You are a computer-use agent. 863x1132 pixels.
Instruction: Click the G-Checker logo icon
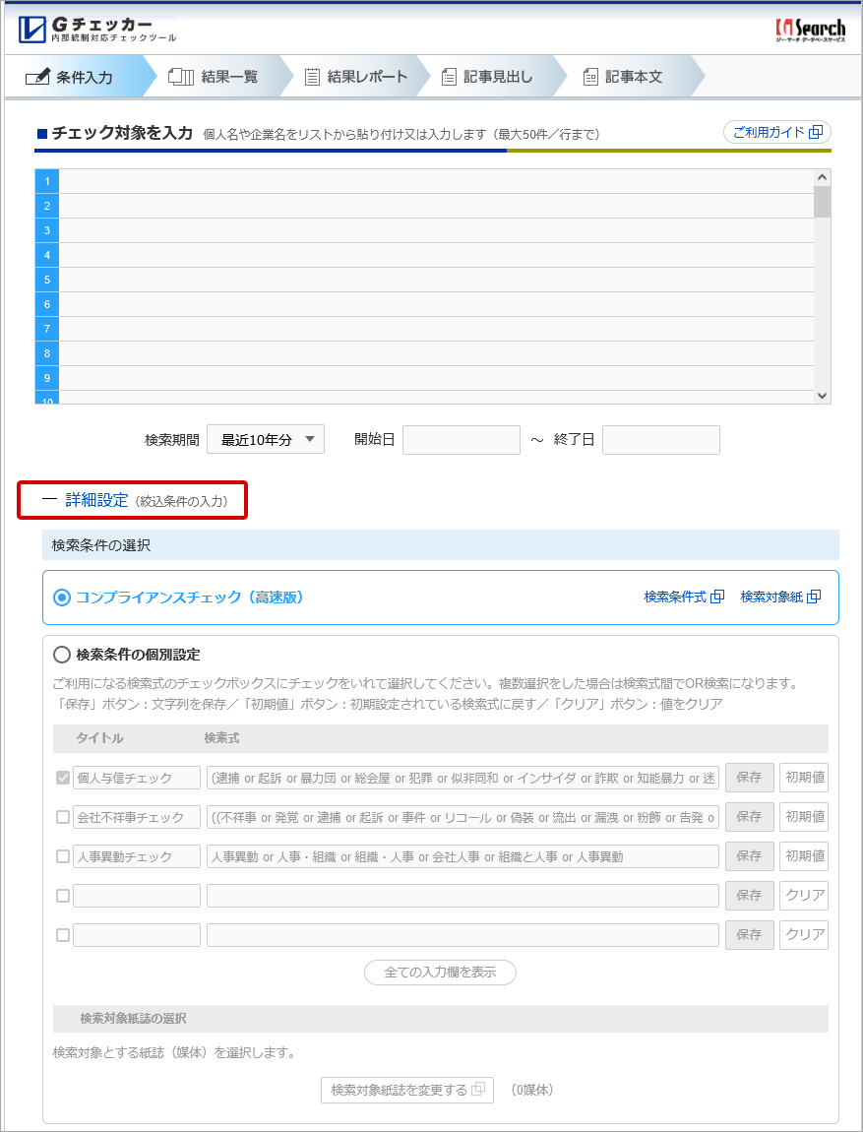(x=32, y=31)
